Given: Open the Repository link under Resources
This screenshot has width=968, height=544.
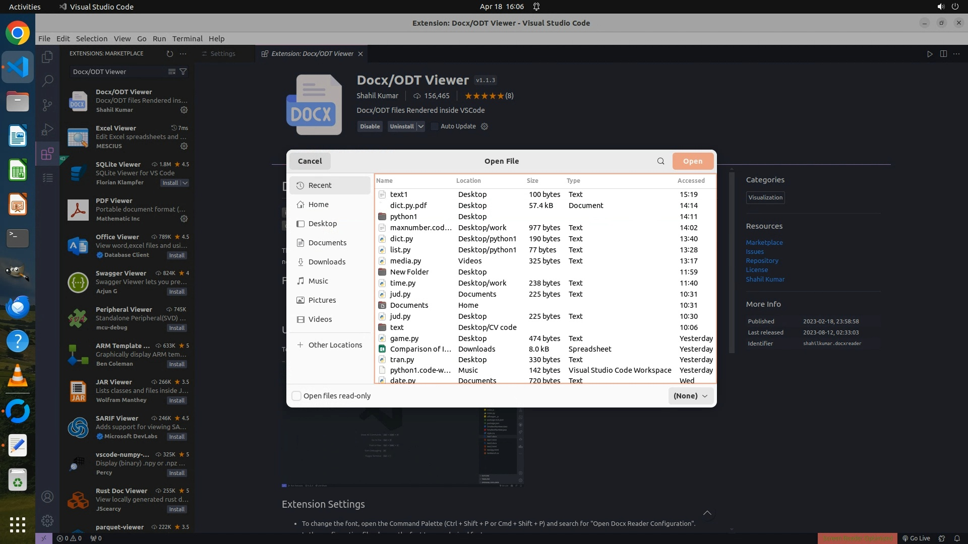Looking at the screenshot, I should click(762, 261).
